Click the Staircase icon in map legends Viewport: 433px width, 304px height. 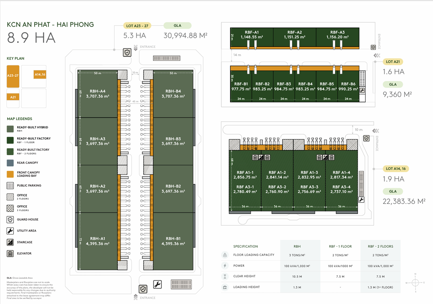pos(10,242)
